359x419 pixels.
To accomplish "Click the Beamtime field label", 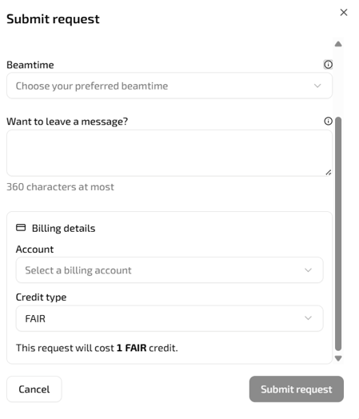I will click(x=30, y=65).
